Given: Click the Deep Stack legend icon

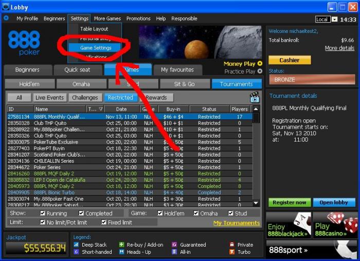Looking at the screenshot, I should [76, 245].
